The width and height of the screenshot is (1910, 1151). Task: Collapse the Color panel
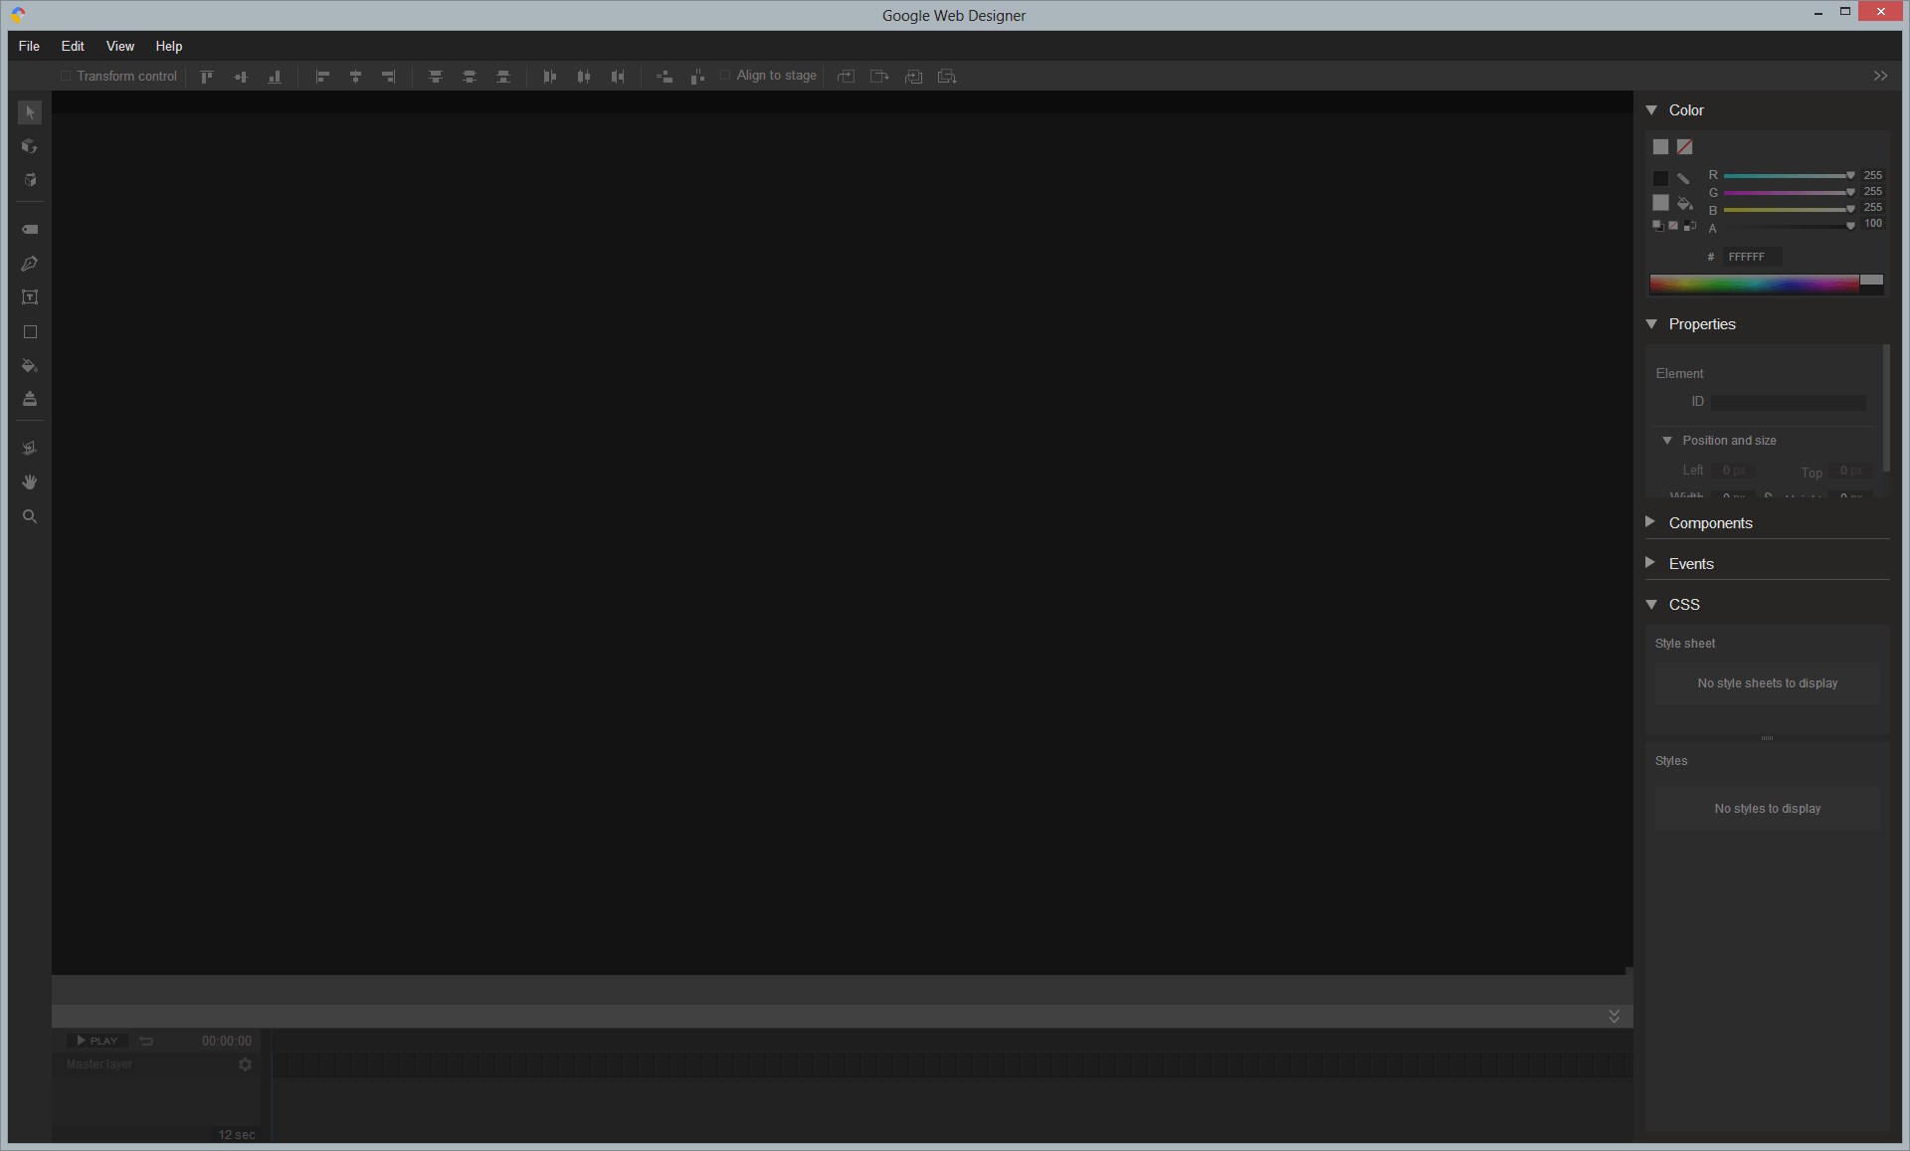point(1651,110)
